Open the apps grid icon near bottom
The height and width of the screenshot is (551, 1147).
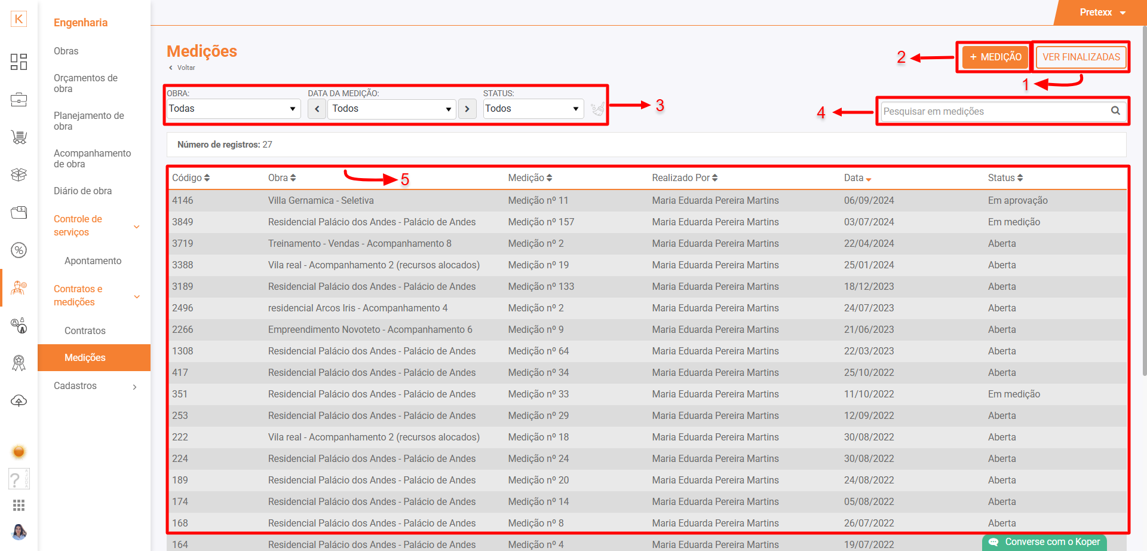pyautogui.click(x=19, y=506)
